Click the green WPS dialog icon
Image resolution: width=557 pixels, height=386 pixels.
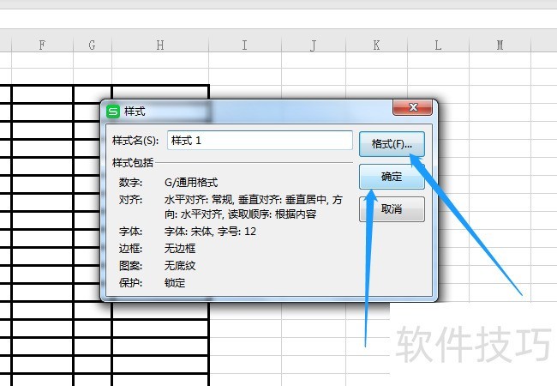pyautogui.click(x=113, y=112)
